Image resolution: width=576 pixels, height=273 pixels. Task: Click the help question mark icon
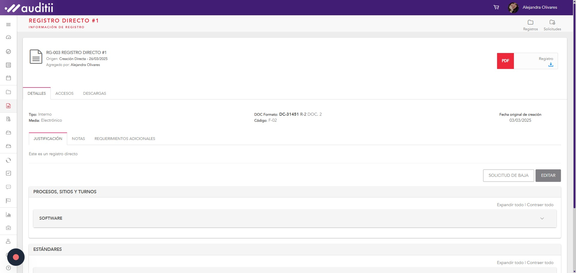[x=8, y=268]
